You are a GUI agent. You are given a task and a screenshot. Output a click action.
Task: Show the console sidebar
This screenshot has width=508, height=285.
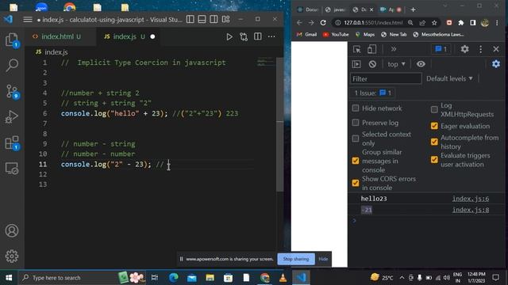pyautogui.click(x=356, y=64)
